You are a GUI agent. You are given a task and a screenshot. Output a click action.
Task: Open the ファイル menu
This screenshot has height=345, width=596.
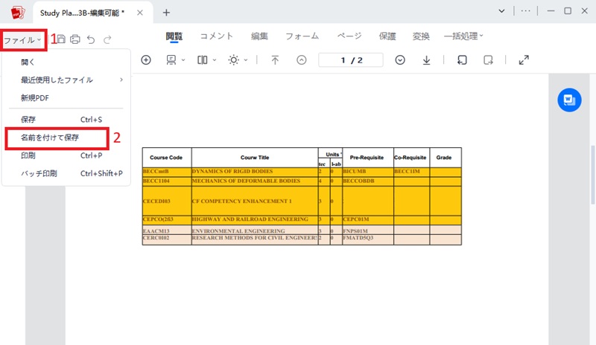[x=22, y=40]
